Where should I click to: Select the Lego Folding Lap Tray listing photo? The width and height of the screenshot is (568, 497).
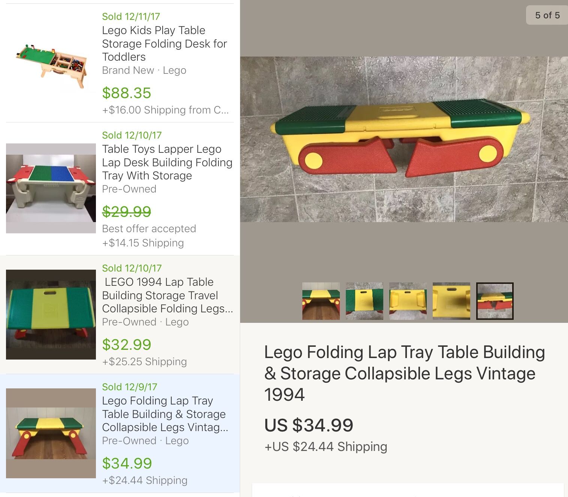coord(51,433)
